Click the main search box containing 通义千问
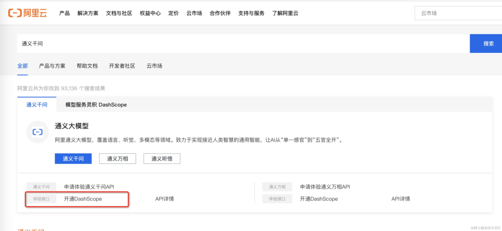502x231 pixels. 243,44
